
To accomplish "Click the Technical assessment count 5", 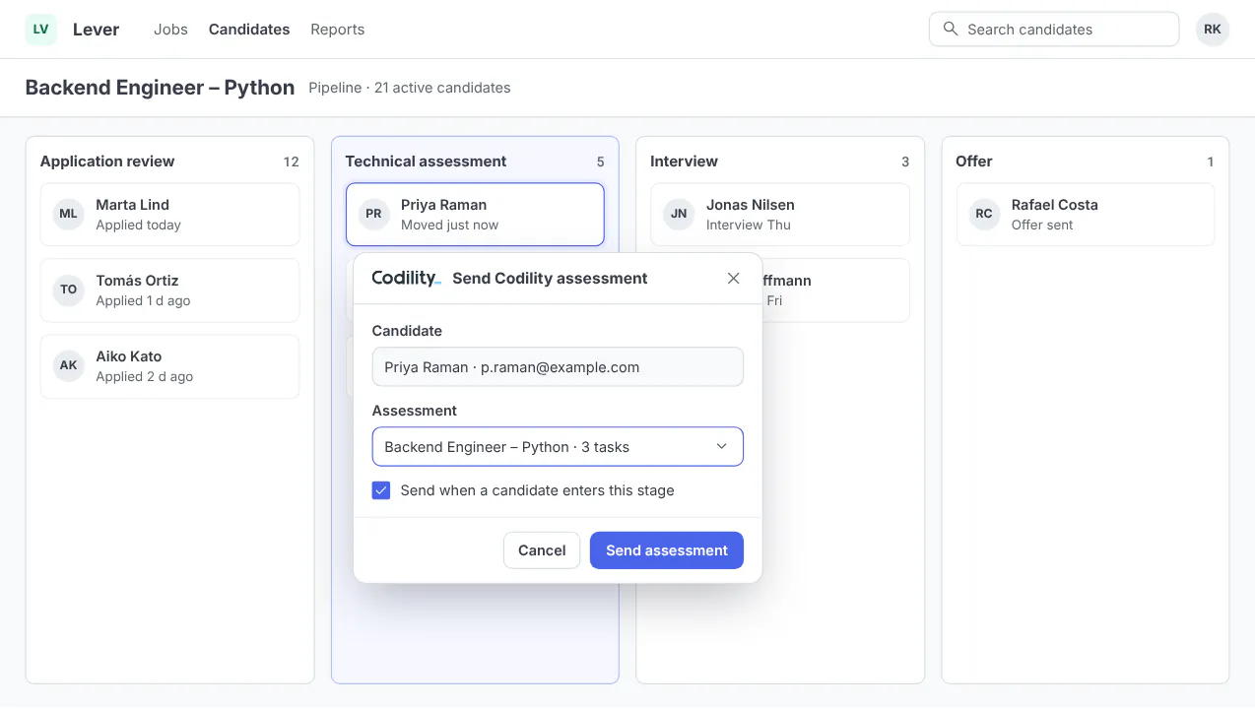I will point(600,161).
